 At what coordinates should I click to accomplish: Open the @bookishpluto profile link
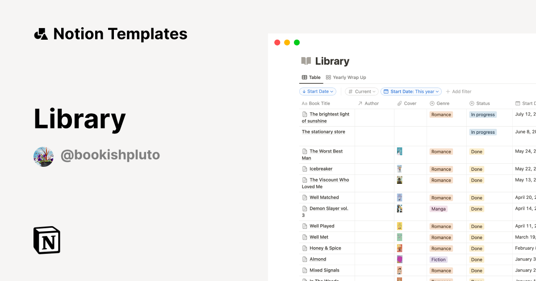pos(110,155)
